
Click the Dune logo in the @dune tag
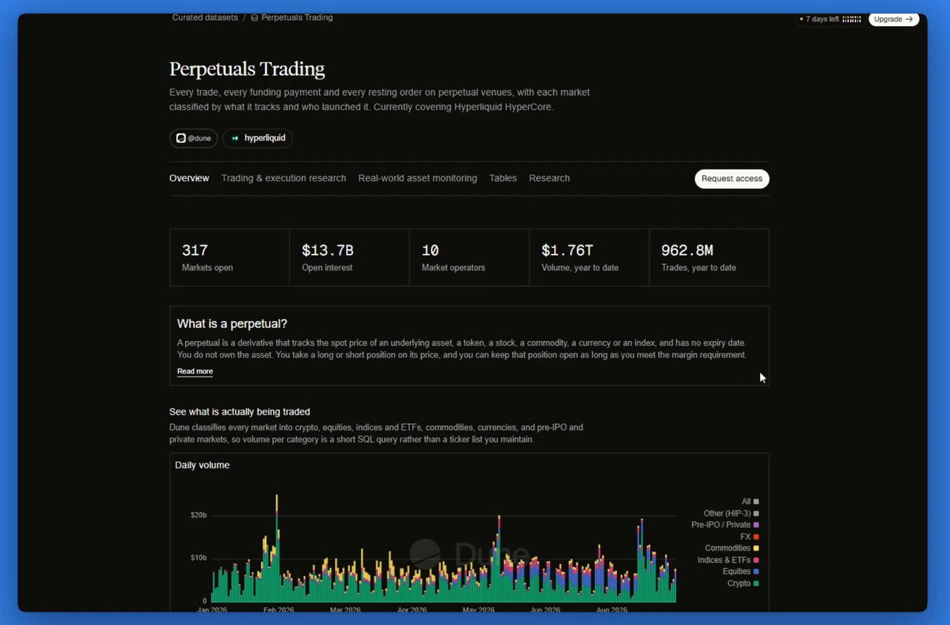[x=180, y=138]
